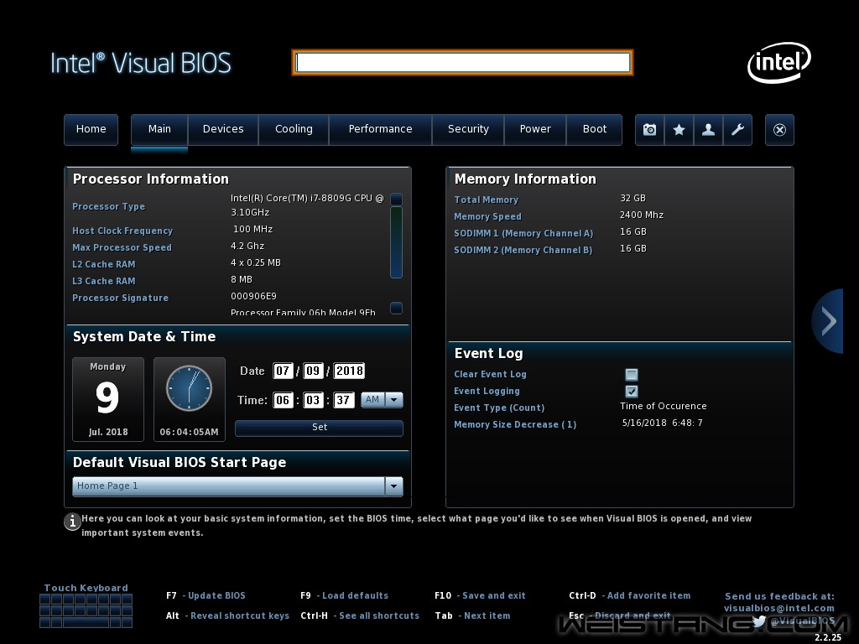
Task: Switch to the Devices tab
Action: [x=223, y=129]
